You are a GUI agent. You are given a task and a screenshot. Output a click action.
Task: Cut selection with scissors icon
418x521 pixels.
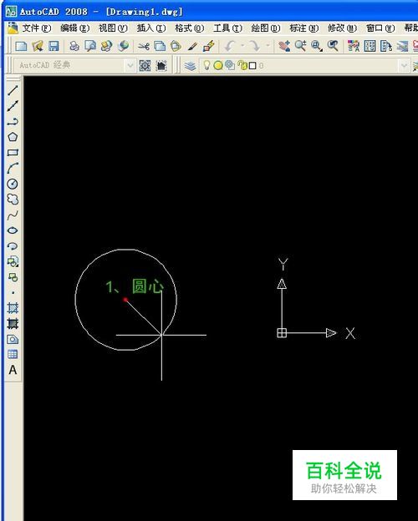coord(144,46)
